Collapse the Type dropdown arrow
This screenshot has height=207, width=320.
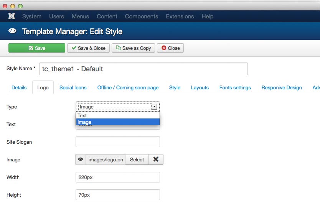pyautogui.click(x=154, y=107)
